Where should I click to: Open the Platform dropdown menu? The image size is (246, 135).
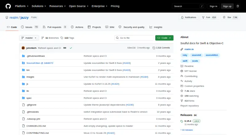point(22,6)
